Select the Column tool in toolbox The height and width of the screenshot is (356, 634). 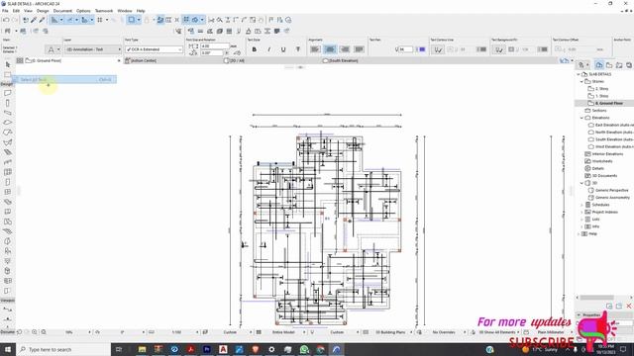pos(7,103)
